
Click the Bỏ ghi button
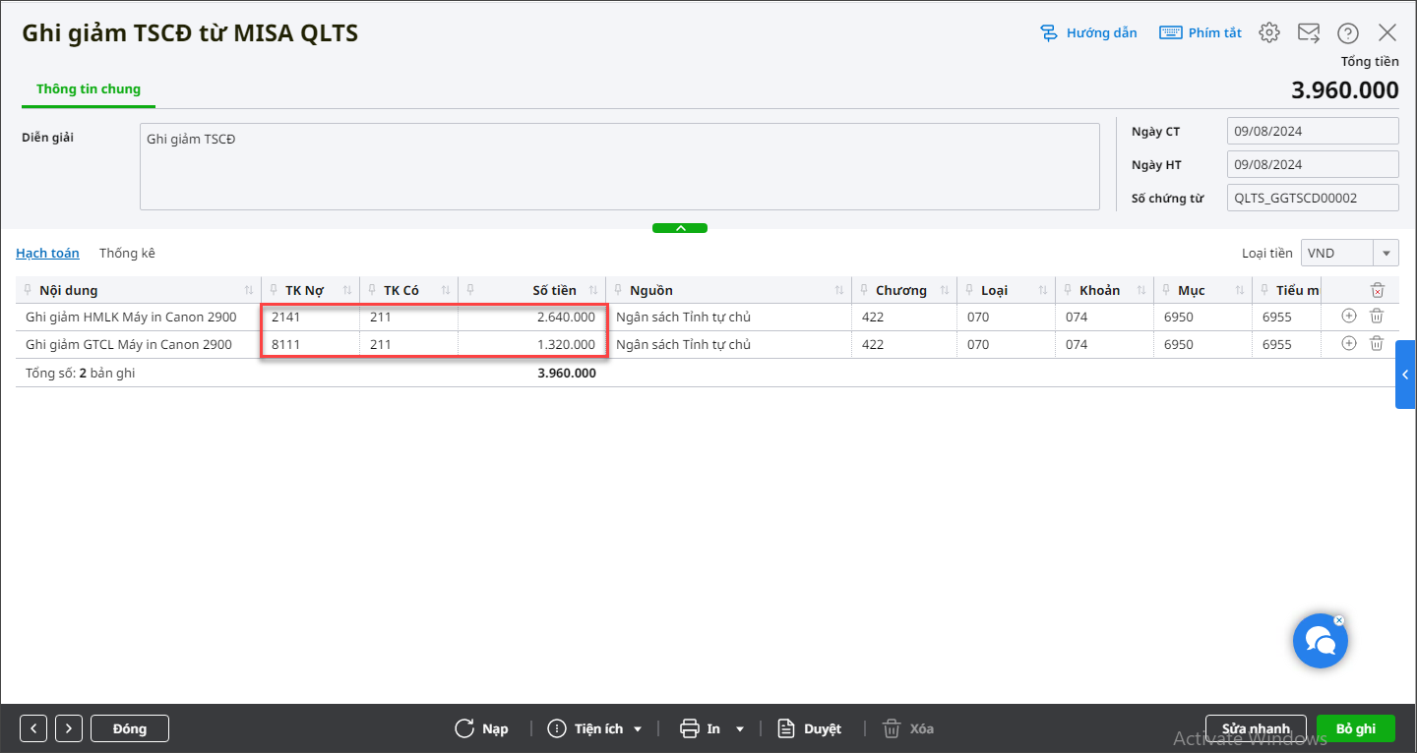point(1355,728)
